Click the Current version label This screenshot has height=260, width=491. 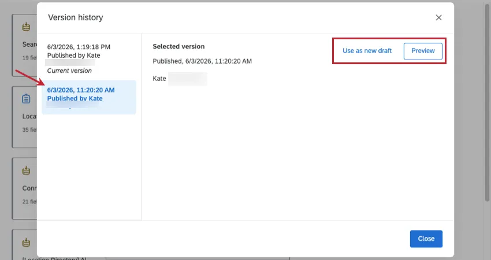coord(69,71)
